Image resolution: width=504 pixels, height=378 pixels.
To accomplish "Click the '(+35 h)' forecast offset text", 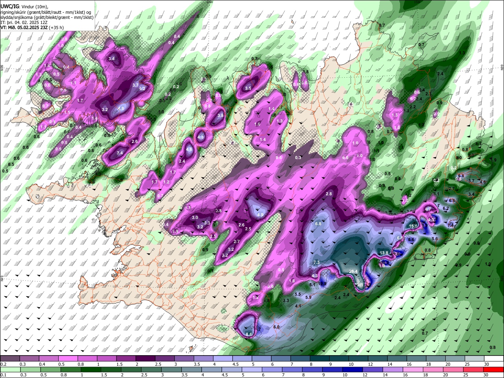I will (x=57, y=28).
